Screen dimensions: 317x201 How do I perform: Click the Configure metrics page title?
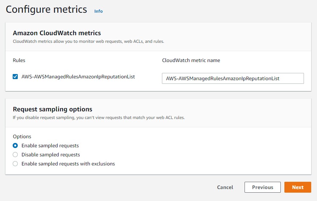tap(46, 9)
